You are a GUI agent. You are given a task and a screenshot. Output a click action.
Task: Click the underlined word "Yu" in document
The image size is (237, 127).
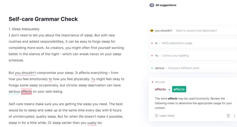93,79
